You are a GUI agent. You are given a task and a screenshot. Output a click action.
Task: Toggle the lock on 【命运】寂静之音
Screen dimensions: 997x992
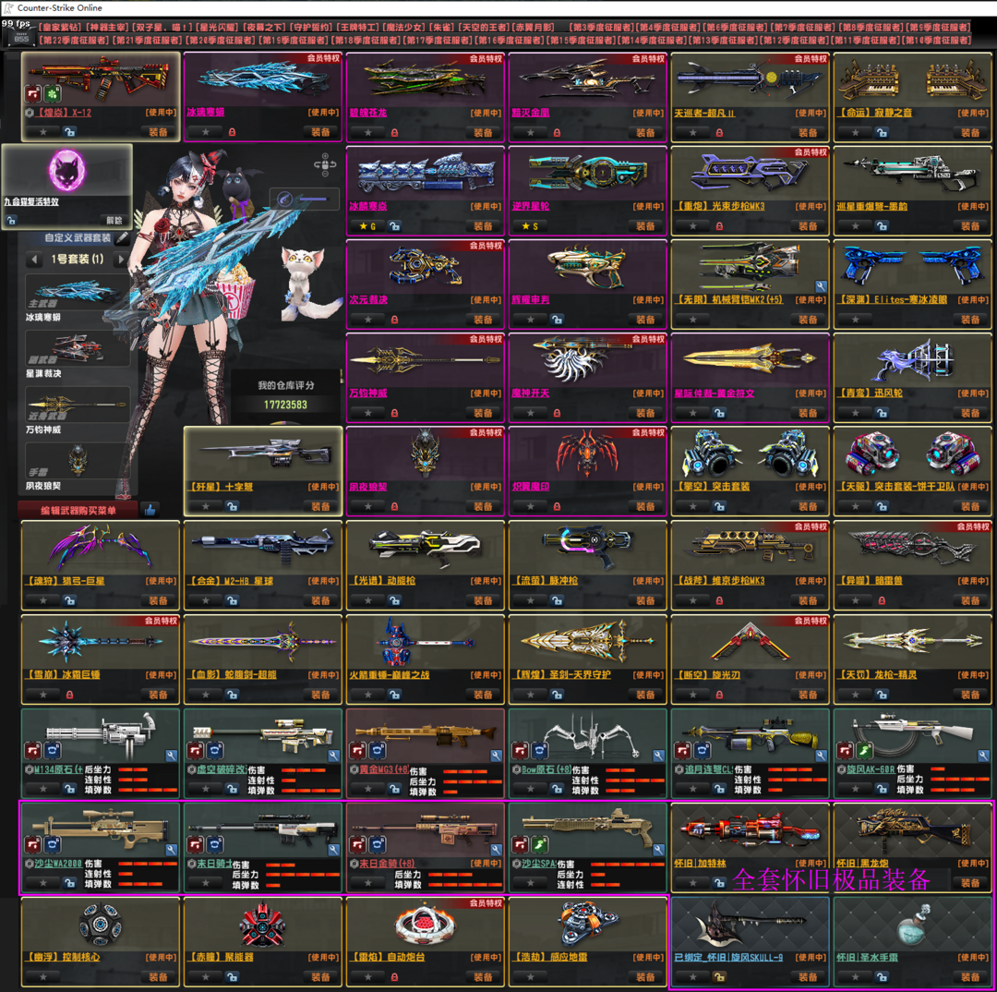point(882,132)
